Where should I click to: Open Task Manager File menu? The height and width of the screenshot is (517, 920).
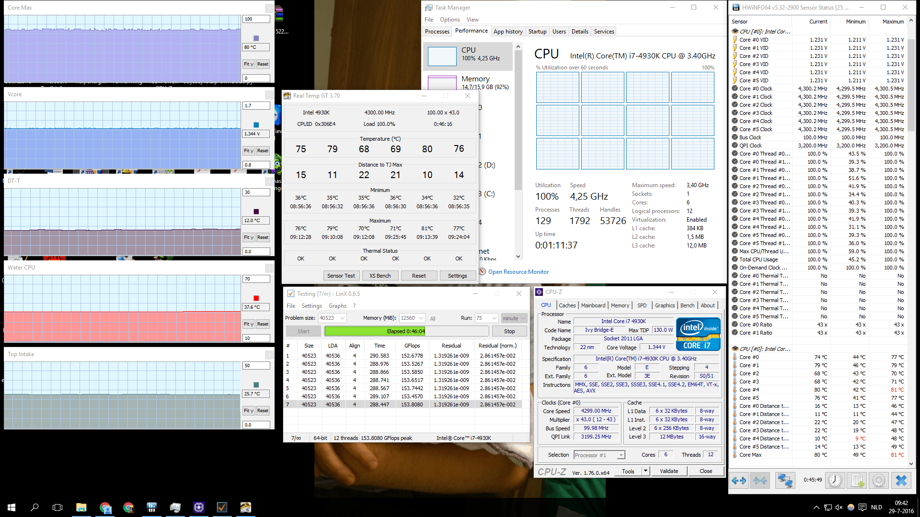(429, 20)
